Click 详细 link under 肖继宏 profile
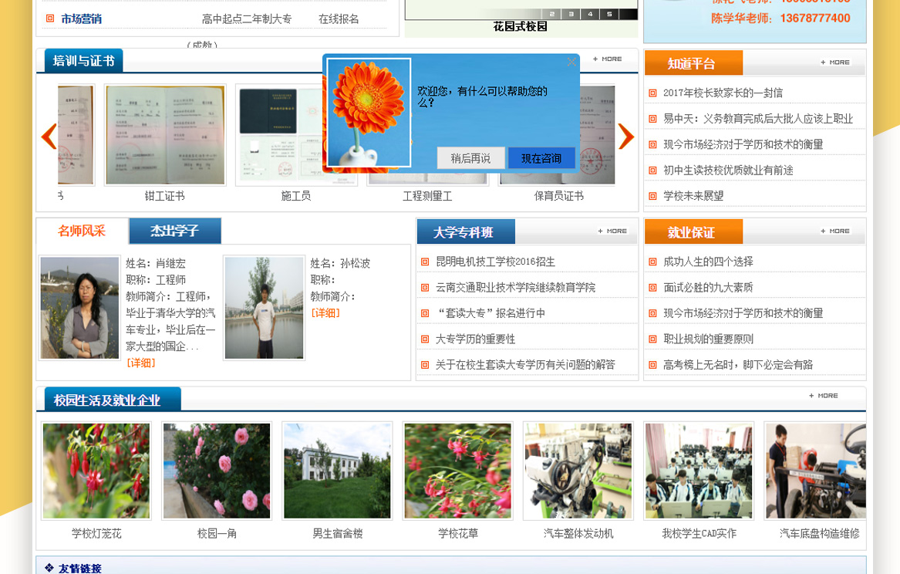 (141, 363)
